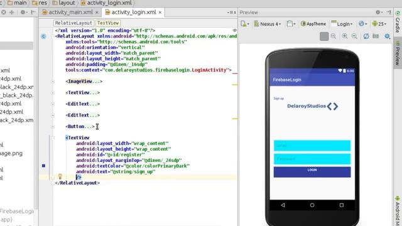
Task: Open the configuration file dropdown in Preview
Action: pos(244,24)
